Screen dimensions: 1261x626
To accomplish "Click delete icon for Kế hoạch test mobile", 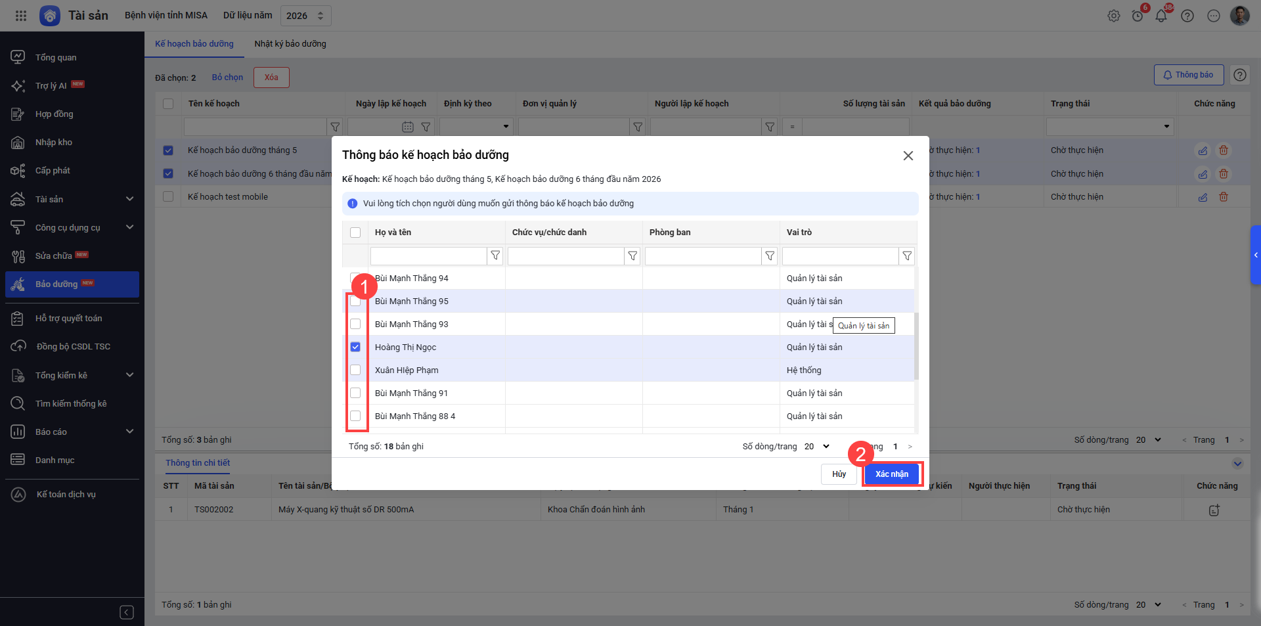I will (1223, 197).
